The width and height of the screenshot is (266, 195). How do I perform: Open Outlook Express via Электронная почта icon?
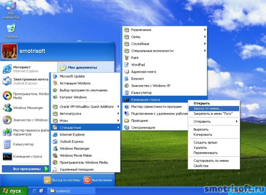7,81
